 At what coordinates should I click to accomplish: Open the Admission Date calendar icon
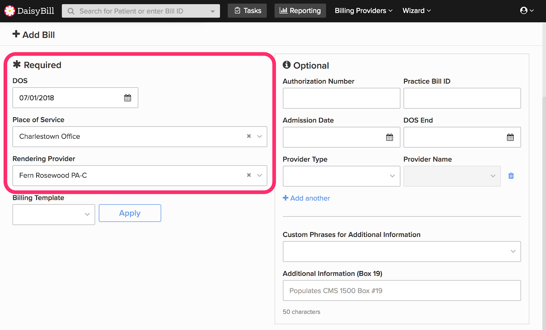(x=389, y=137)
